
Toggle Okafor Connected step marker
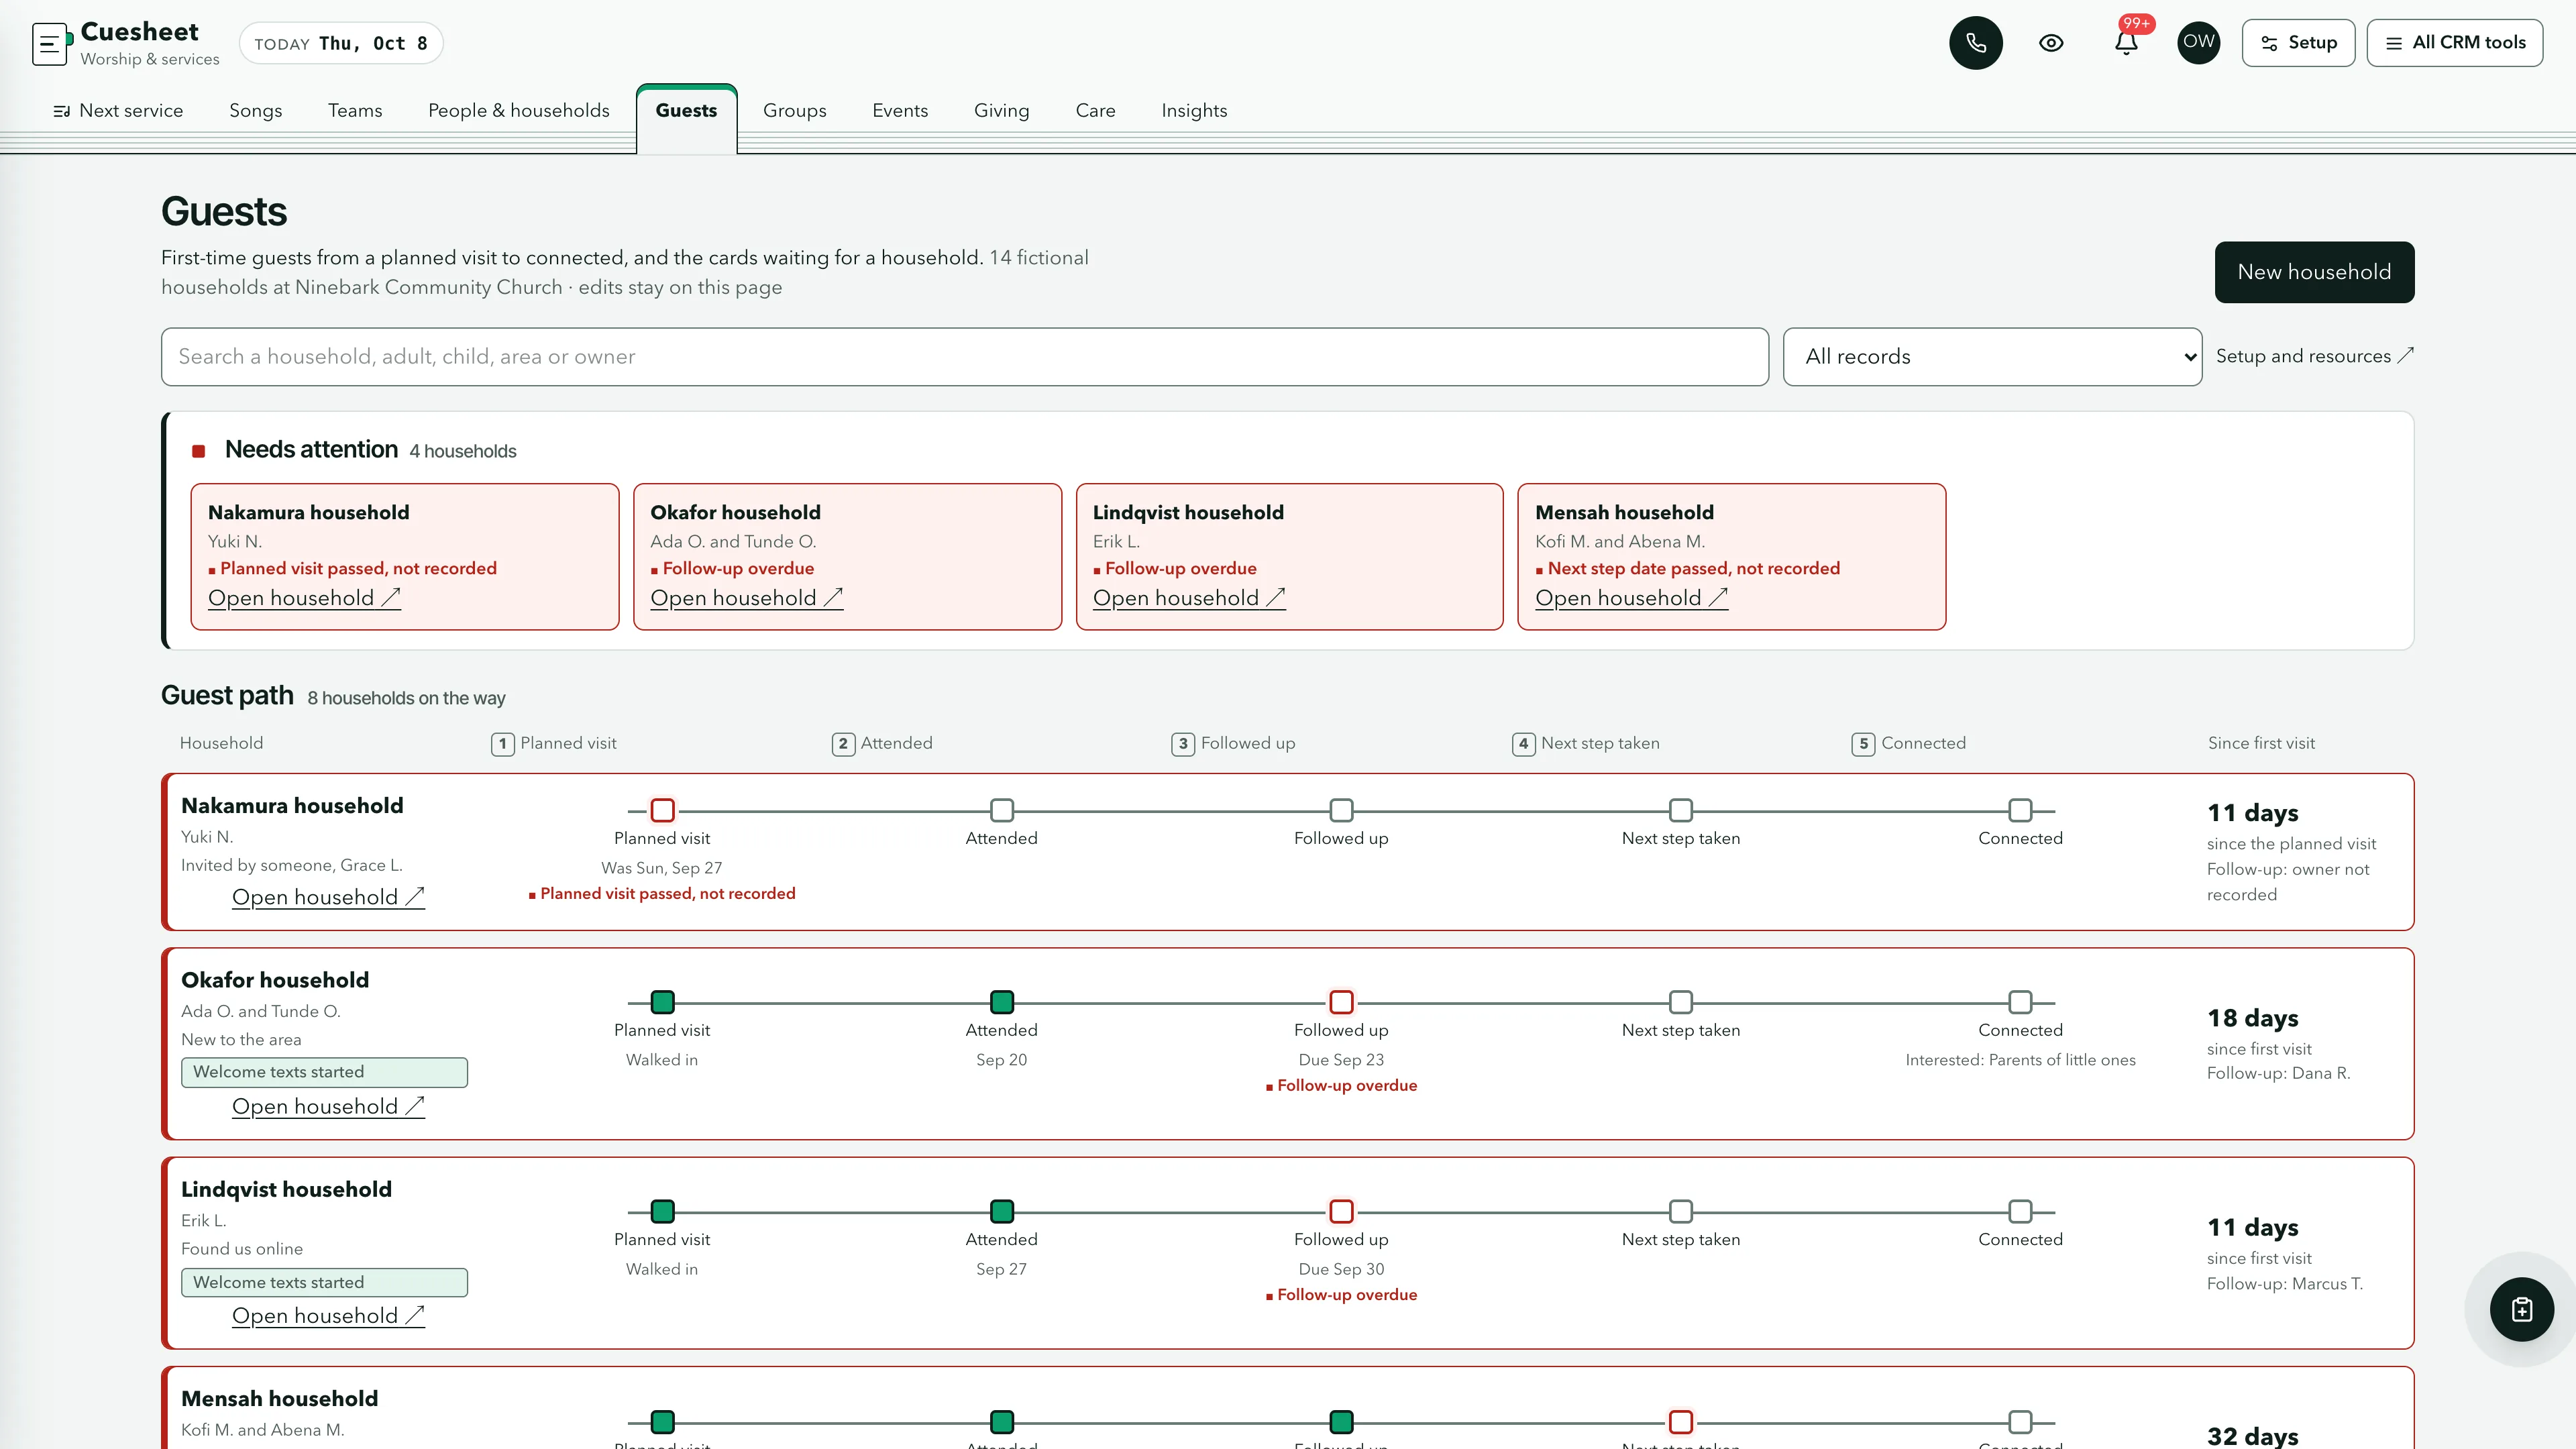2020,1002
